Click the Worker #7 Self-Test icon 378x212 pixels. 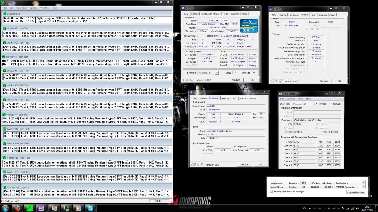4,114
